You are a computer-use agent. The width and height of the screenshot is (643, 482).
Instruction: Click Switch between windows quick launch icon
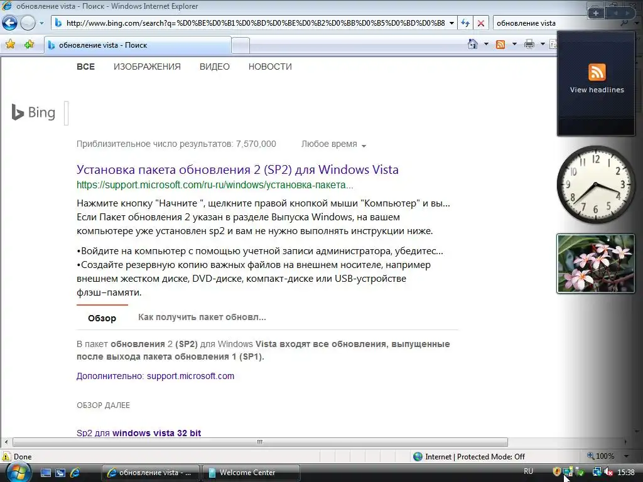(x=60, y=473)
